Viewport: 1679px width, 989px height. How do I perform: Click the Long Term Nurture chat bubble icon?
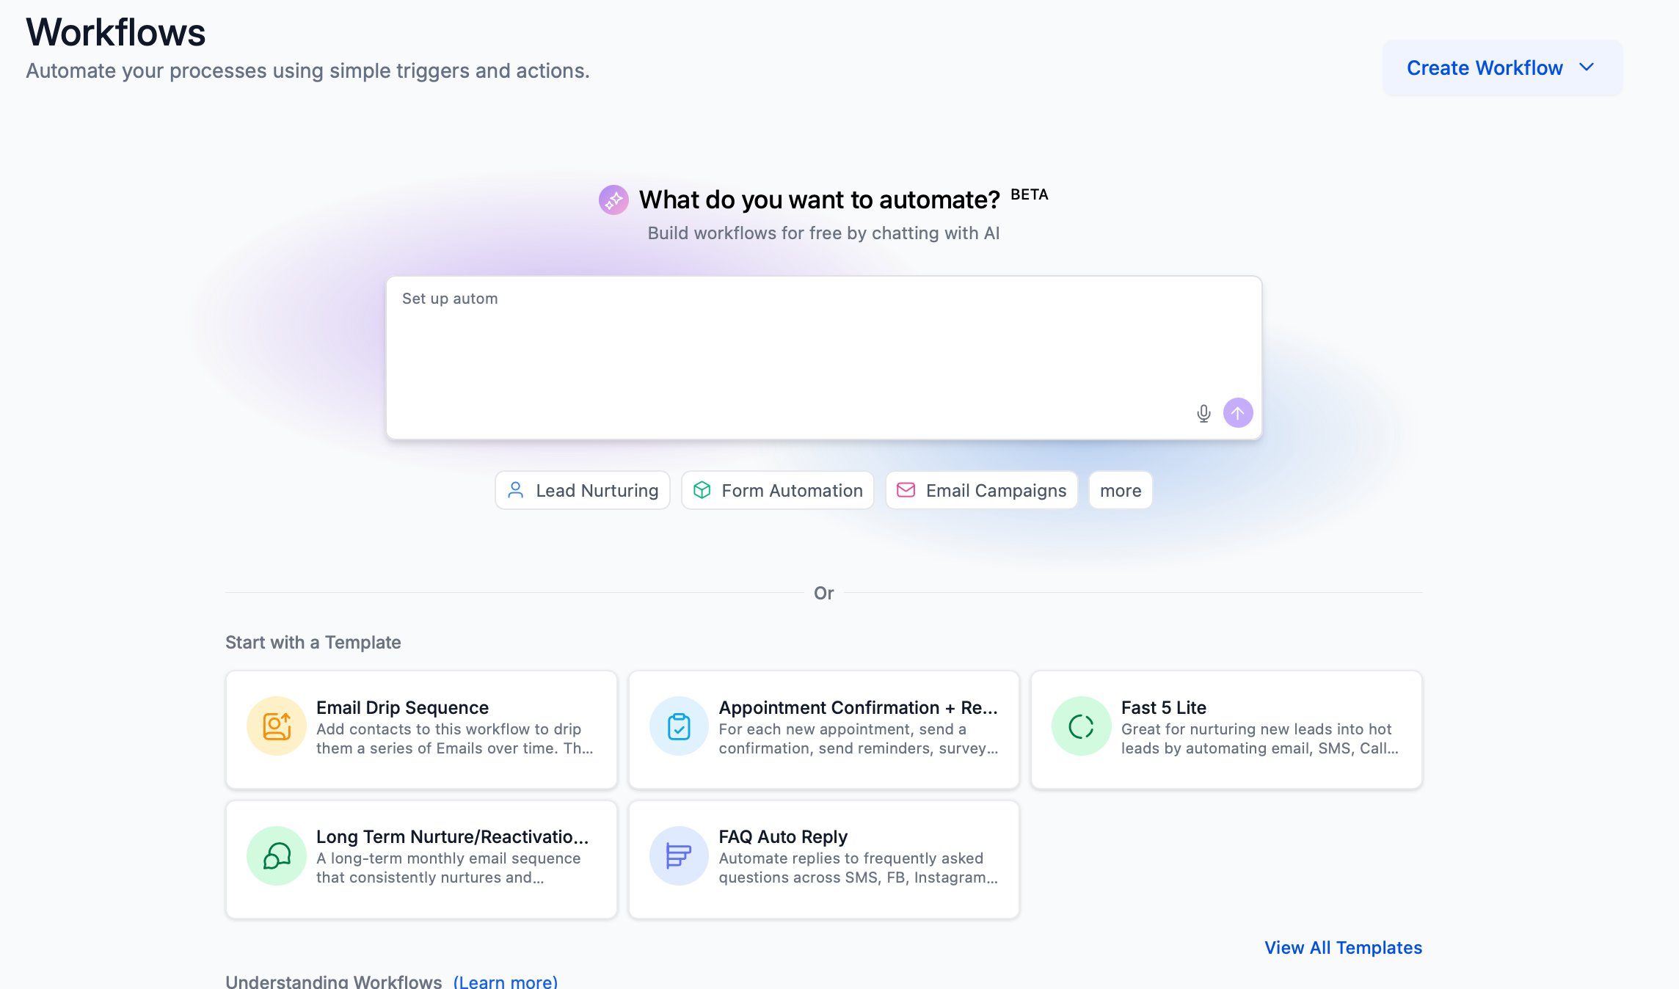pyautogui.click(x=277, y=855)
